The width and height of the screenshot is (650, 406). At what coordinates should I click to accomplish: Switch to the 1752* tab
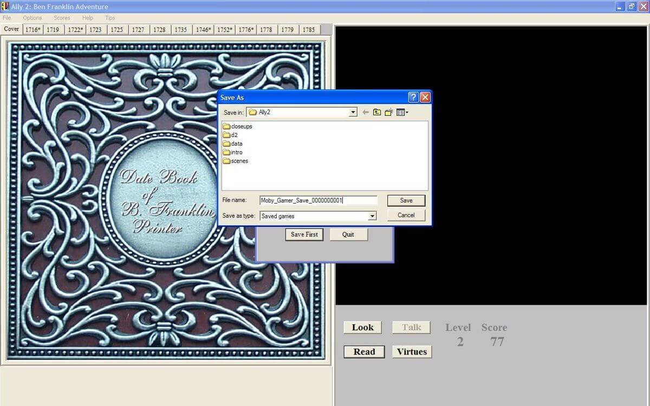click(x=225, y=30)
